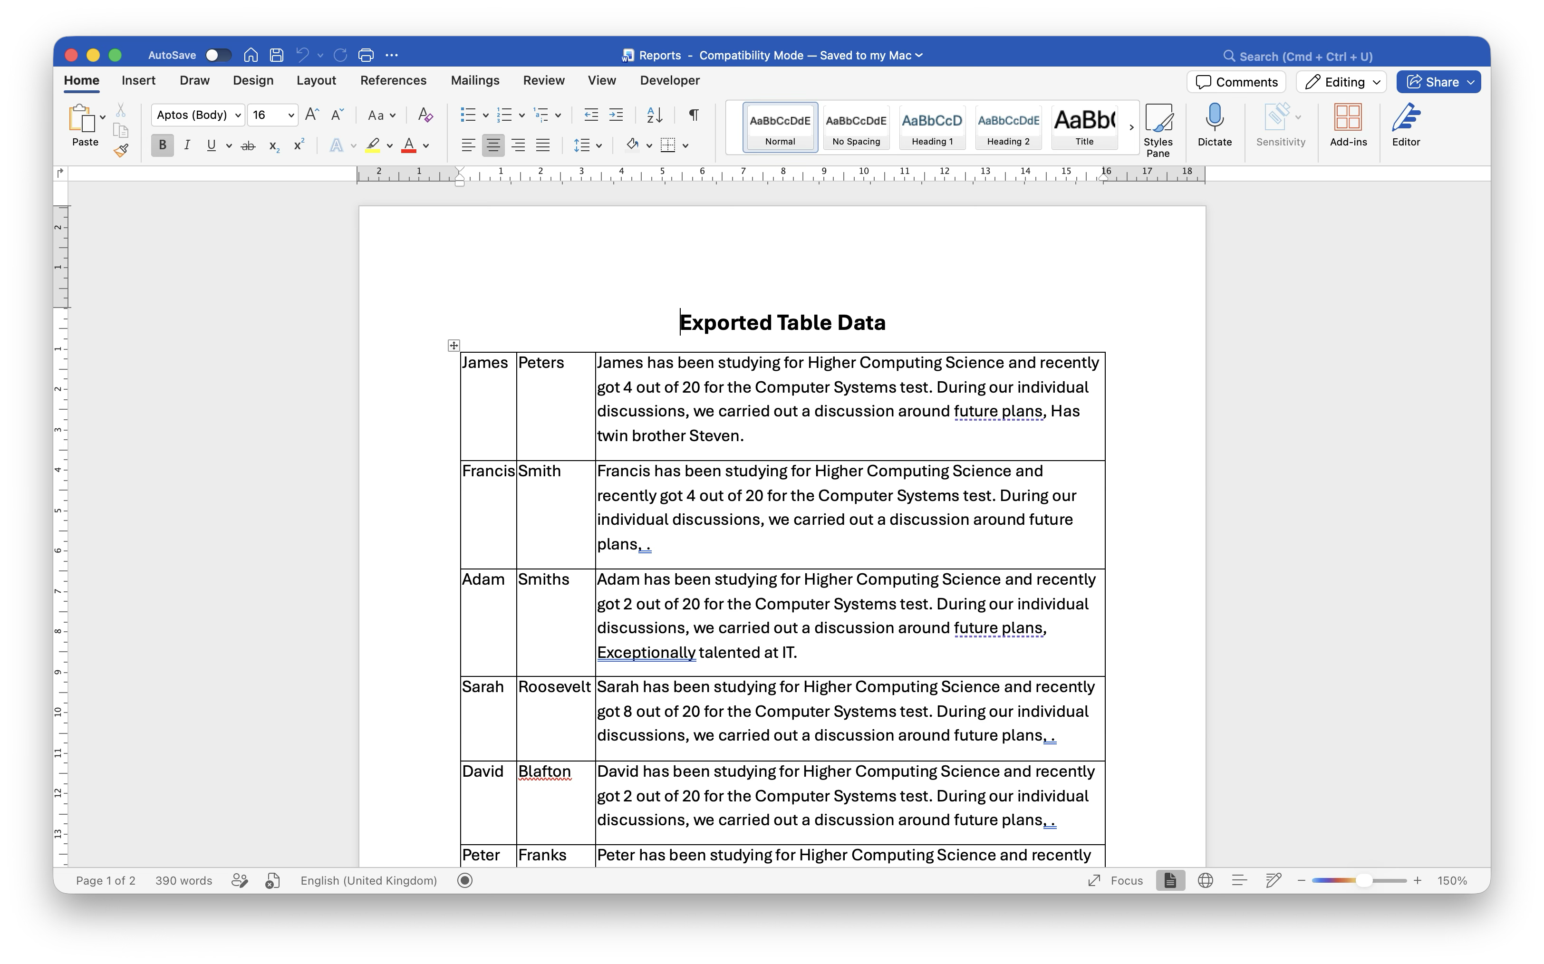Click the Add-ins icon
Viewport: 1544px width, 964px height.
[1348, 125]
